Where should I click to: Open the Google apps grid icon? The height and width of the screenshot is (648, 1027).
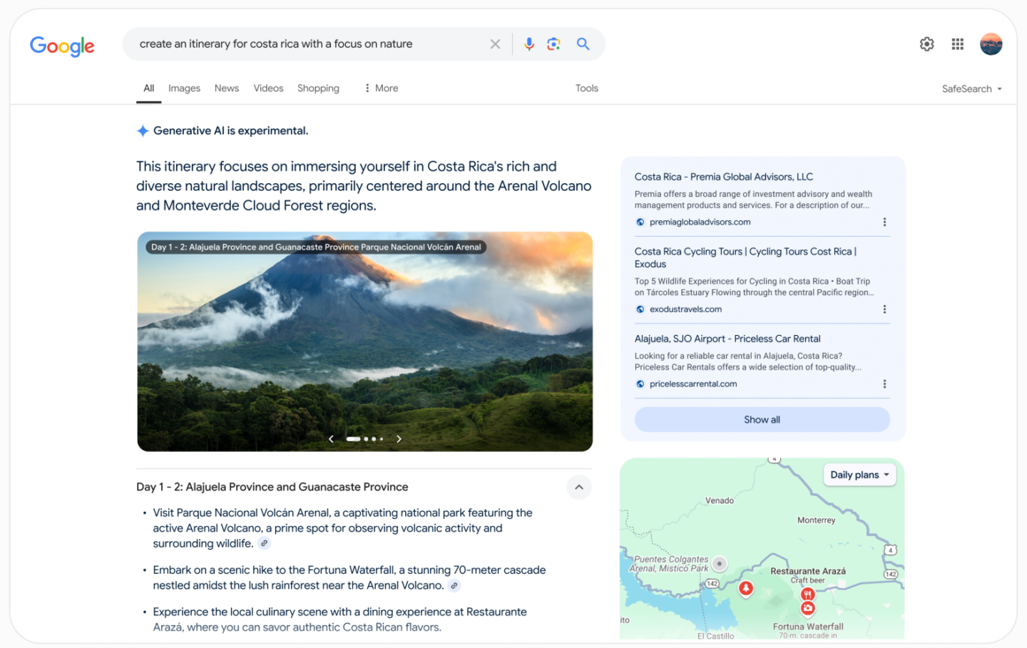click(957, 43)
